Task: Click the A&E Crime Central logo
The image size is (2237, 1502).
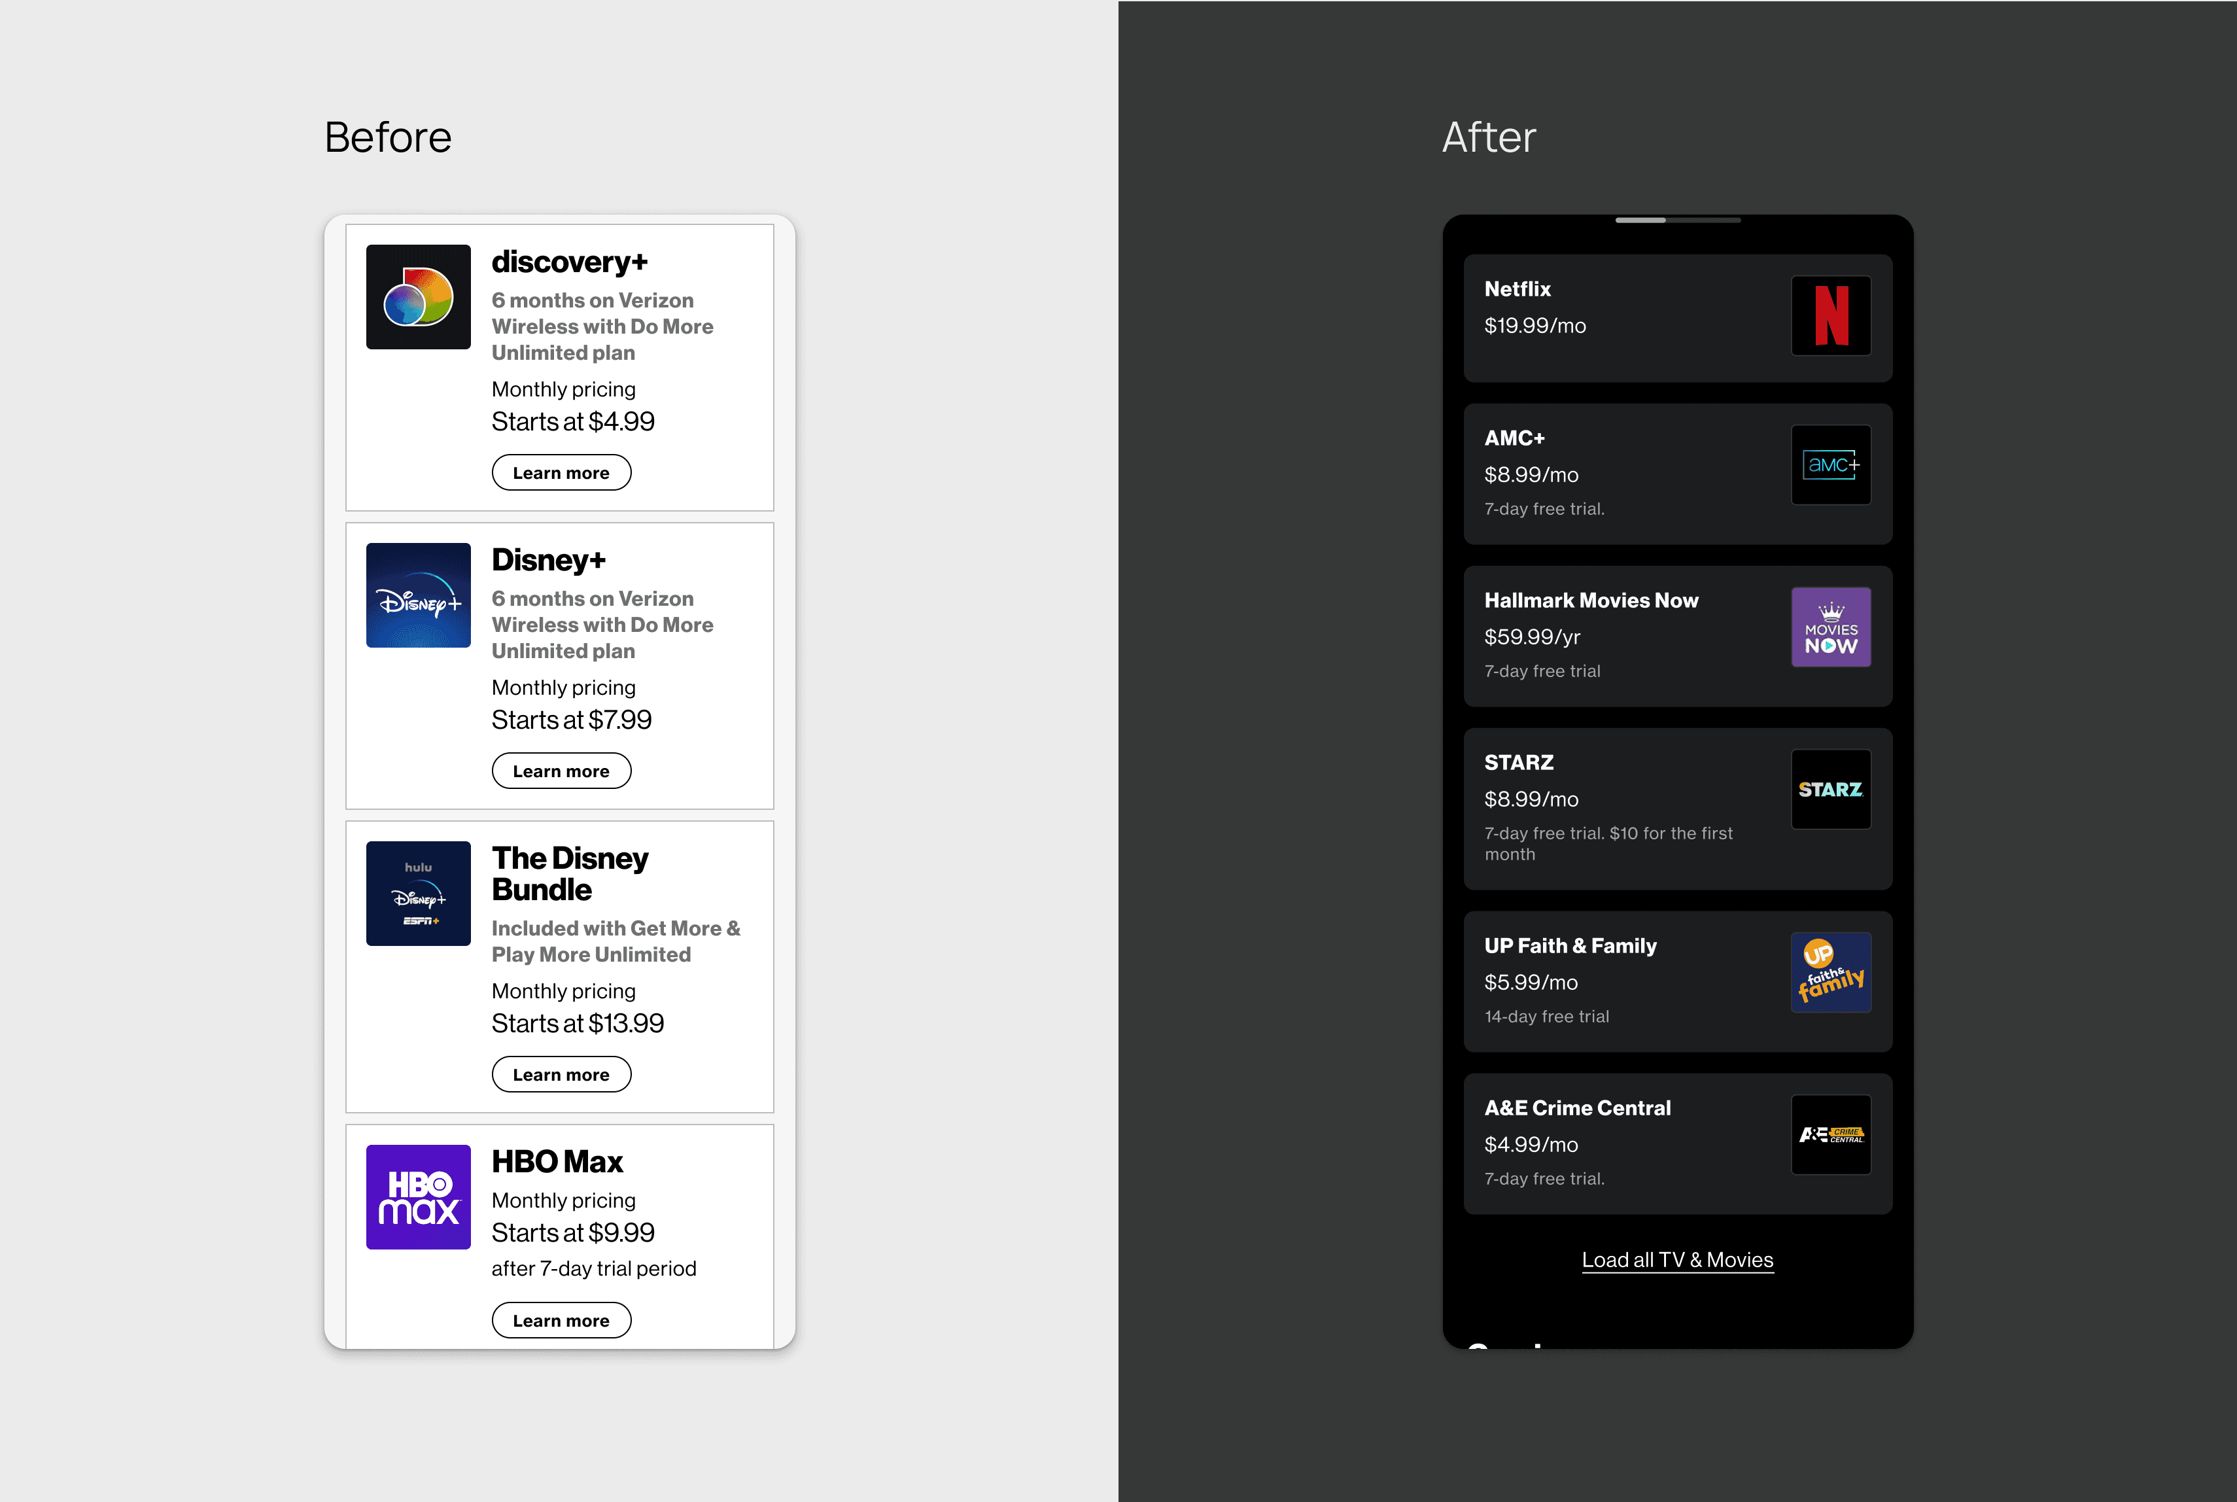Action: tap(1830, 1134)
